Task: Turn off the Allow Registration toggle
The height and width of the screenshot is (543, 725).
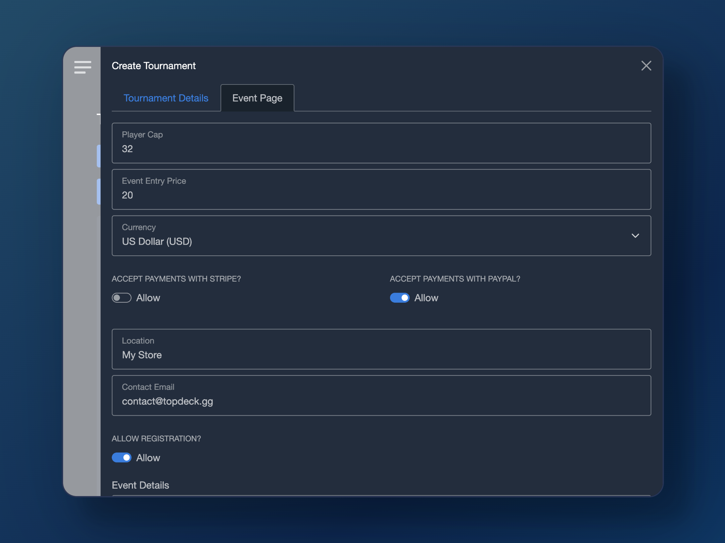Action: click(122, 458)
